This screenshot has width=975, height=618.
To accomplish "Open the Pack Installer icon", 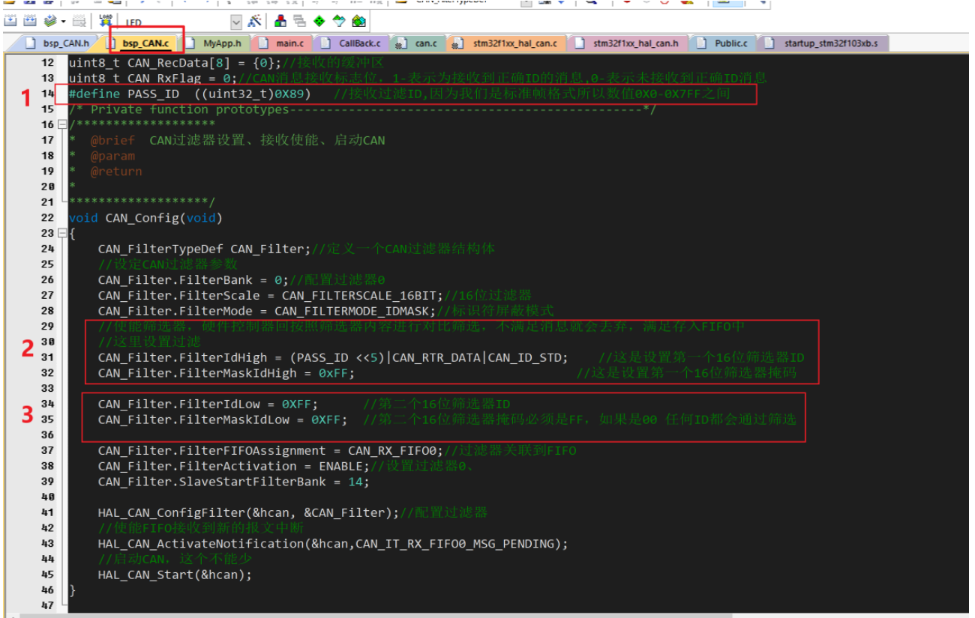I will (x=359, y=21).
